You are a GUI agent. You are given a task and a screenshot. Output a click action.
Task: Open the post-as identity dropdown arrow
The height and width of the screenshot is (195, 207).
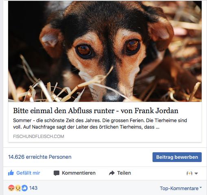coord(196,173)
